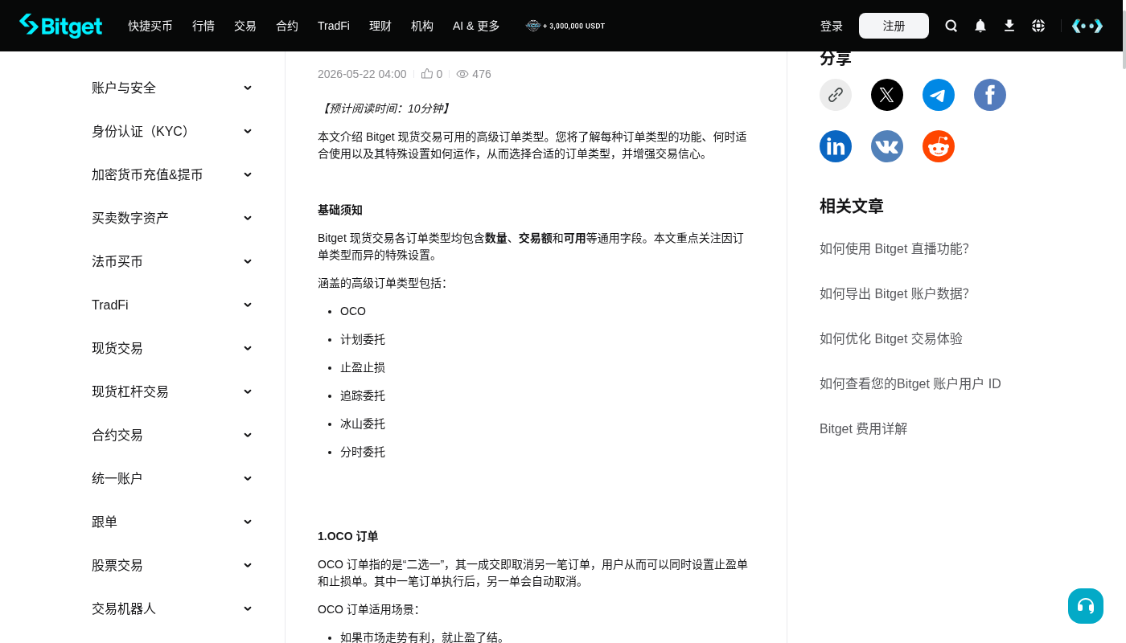Open article 如何查看您的Bitget 账户用户 ID
Image resolution: width=1126 pixels, height=643 pixels.
point(910,383)
